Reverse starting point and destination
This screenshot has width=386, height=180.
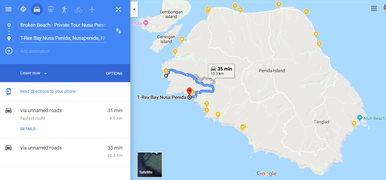[x=118, y=31]
